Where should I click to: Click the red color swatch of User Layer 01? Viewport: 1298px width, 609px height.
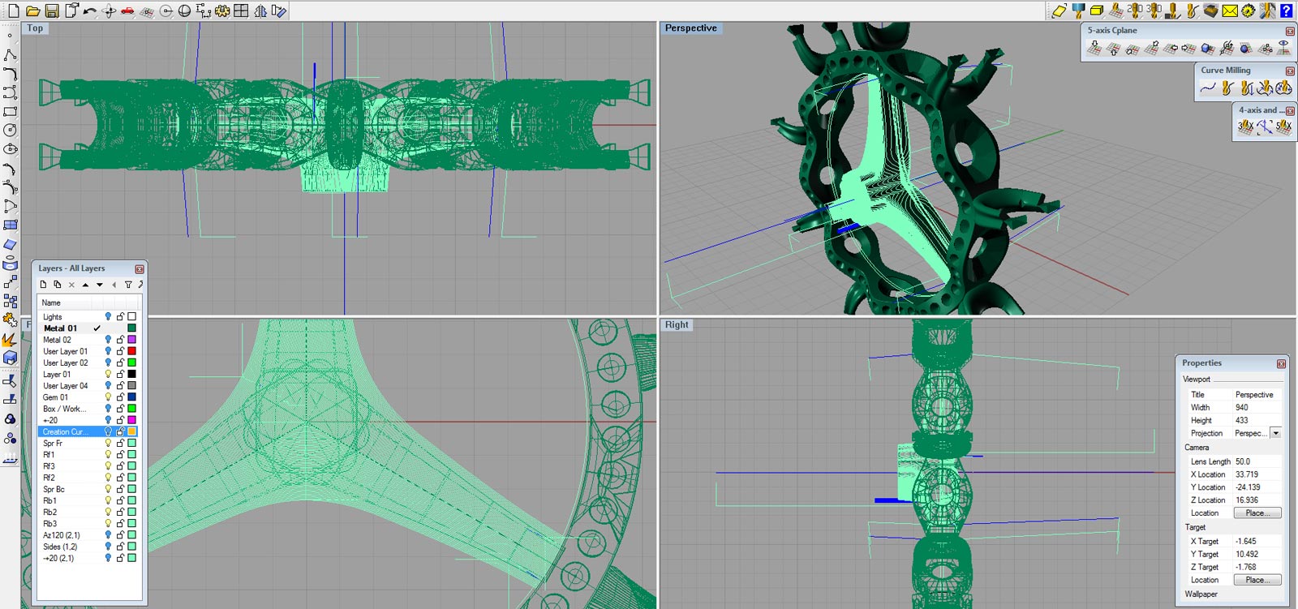tap(131, 351)
